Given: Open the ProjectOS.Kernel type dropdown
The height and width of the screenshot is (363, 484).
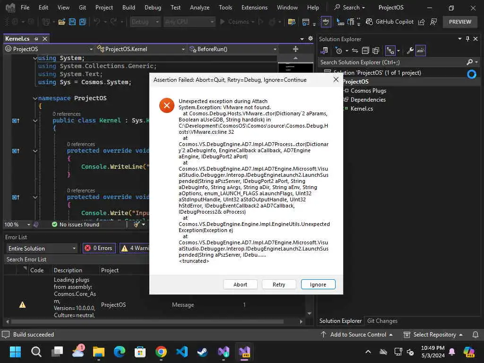Looking at the screenshot, I should click(141, 49).
